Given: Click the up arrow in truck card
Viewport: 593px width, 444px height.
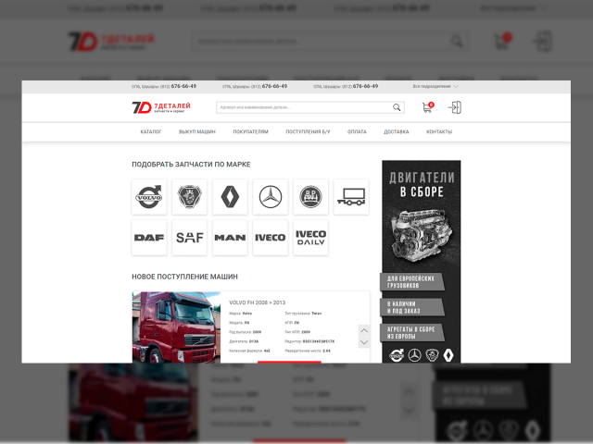Looking at the screenshot, I should tap(364, 331).
